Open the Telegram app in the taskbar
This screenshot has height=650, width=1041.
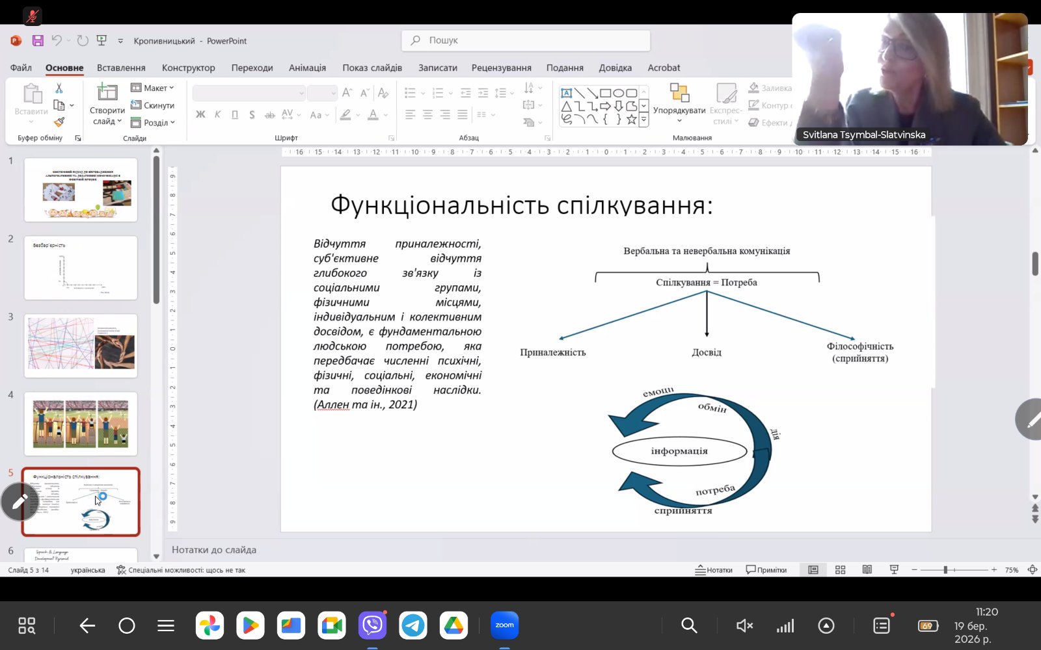[412, 626]
